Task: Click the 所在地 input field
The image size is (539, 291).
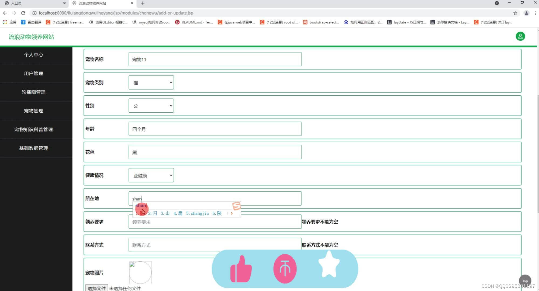Action: coord(215,199)
